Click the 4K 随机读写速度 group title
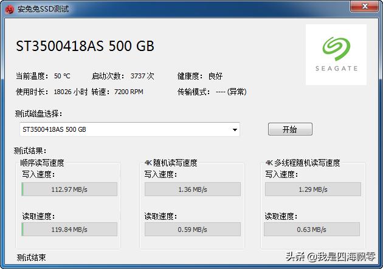This screenshot has width=383, height=269. pos(171,163)
